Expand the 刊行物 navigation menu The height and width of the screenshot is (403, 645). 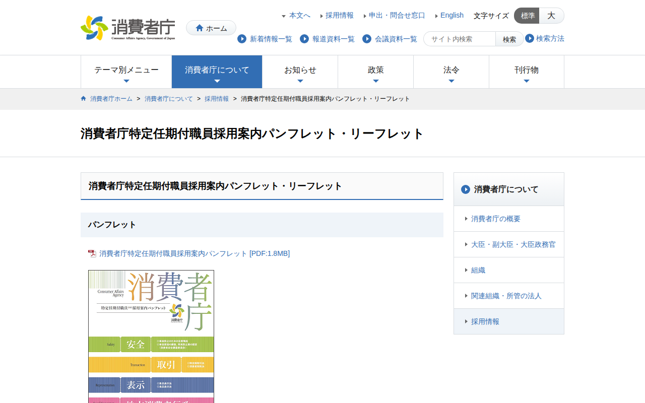pyautogui.click(x=527, y=72)
